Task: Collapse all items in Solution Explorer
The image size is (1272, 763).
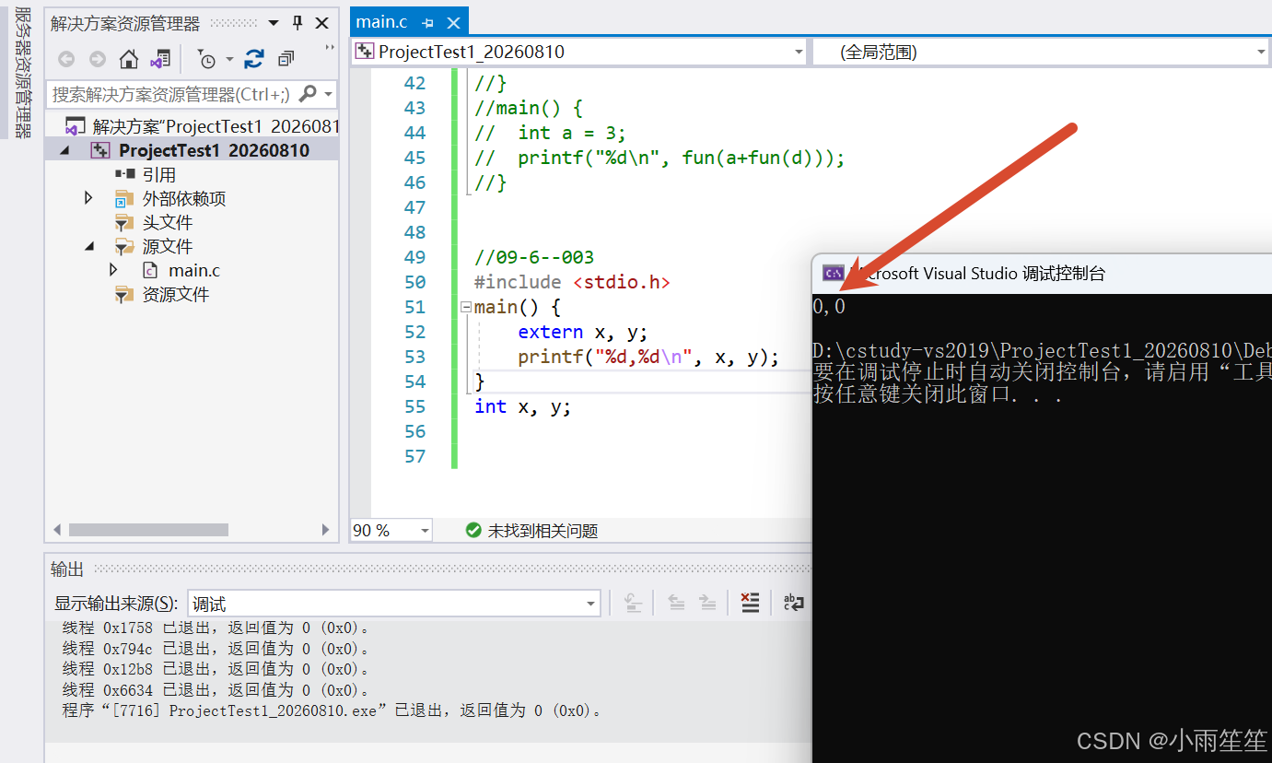Action: point(286,59)
